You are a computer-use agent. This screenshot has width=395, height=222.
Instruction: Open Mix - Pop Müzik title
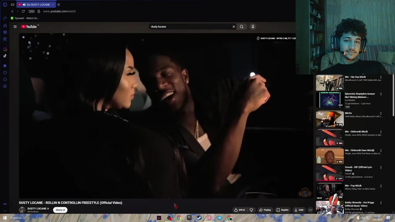point(353,186)
